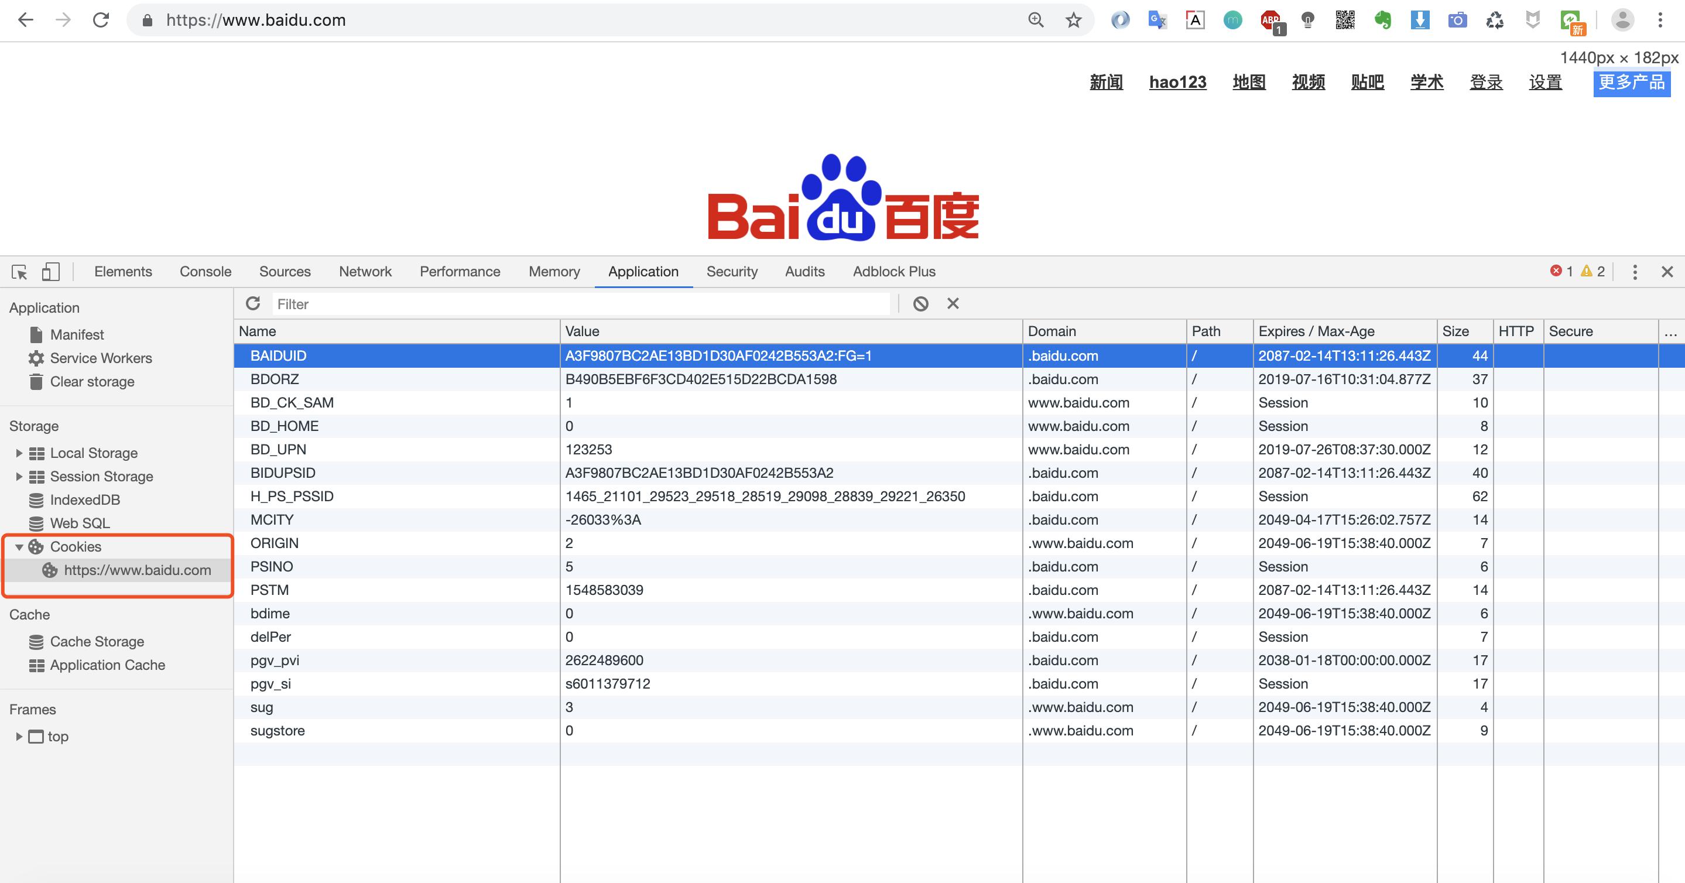This screenshot has height=883, width=1685.
Task: Expand the top frame node
Action: click(19, 737)
